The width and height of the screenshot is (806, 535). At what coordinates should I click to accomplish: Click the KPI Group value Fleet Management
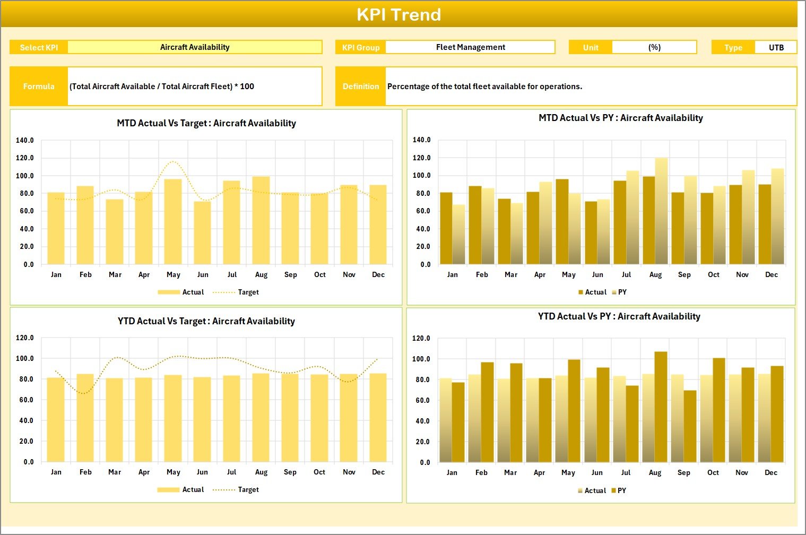(470, 47)
